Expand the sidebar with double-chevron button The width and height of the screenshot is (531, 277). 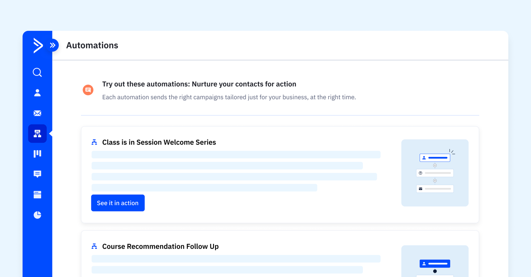coord(53,45)
